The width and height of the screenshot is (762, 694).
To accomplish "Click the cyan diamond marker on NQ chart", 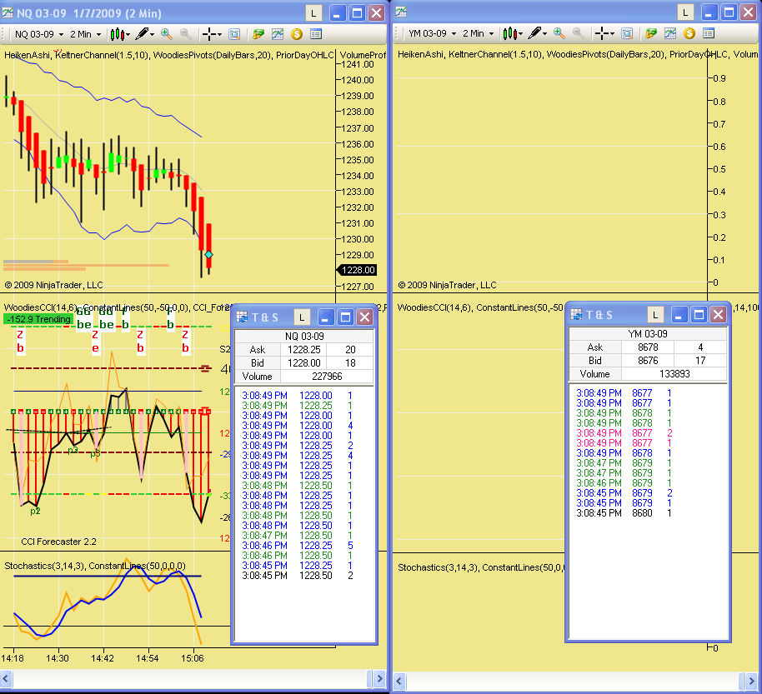I will [209, 254].
